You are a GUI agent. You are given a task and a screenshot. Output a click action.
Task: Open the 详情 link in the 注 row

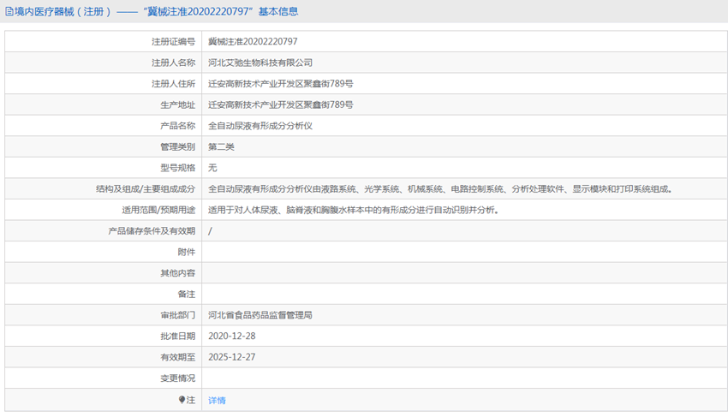coord(217,400)
